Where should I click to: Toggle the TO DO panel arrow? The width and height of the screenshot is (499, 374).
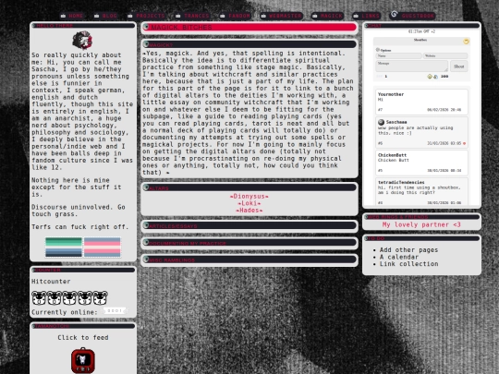(x=367, y=238)
